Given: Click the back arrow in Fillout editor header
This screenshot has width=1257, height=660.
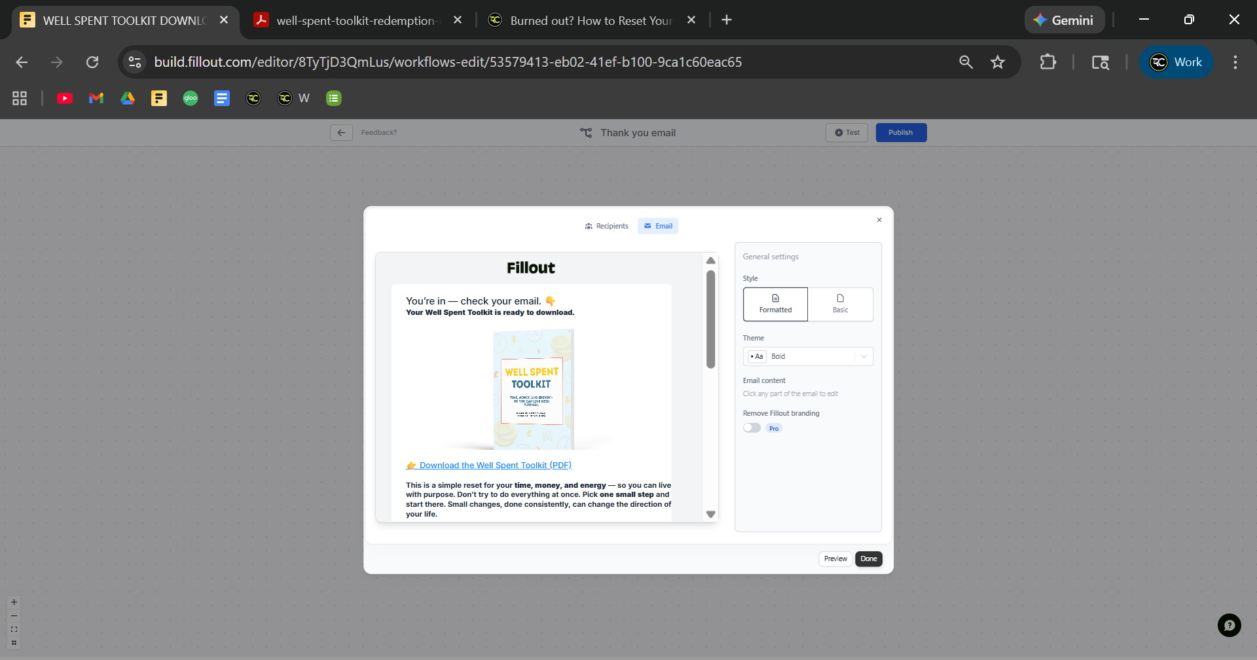Looking at the screenshot, I should pos(341,133).
